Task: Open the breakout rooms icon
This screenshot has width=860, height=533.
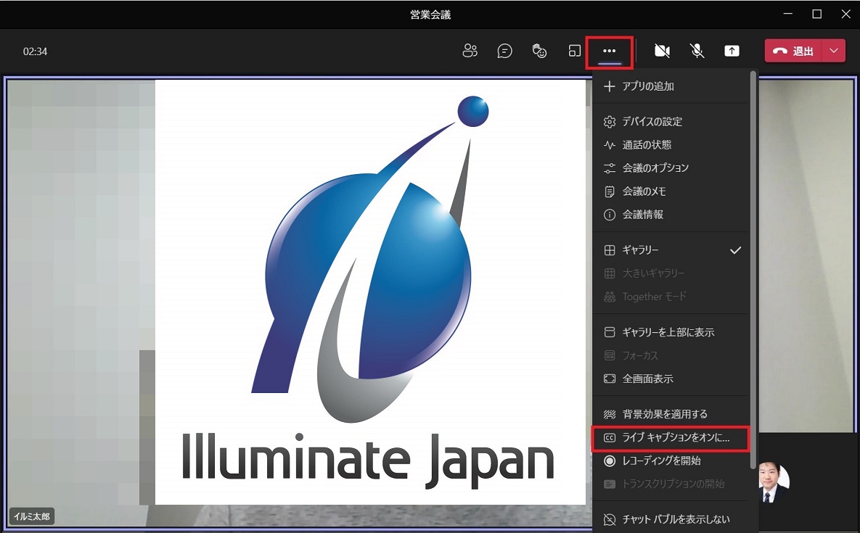Action: tap(574, 51)
